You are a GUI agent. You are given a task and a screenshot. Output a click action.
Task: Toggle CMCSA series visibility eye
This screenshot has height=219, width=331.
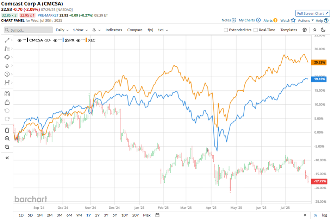pyautogui.click(x=19, y=40)
